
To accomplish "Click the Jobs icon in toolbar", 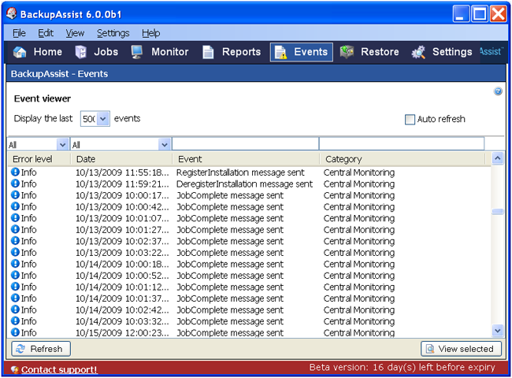I will pos(80,52).
